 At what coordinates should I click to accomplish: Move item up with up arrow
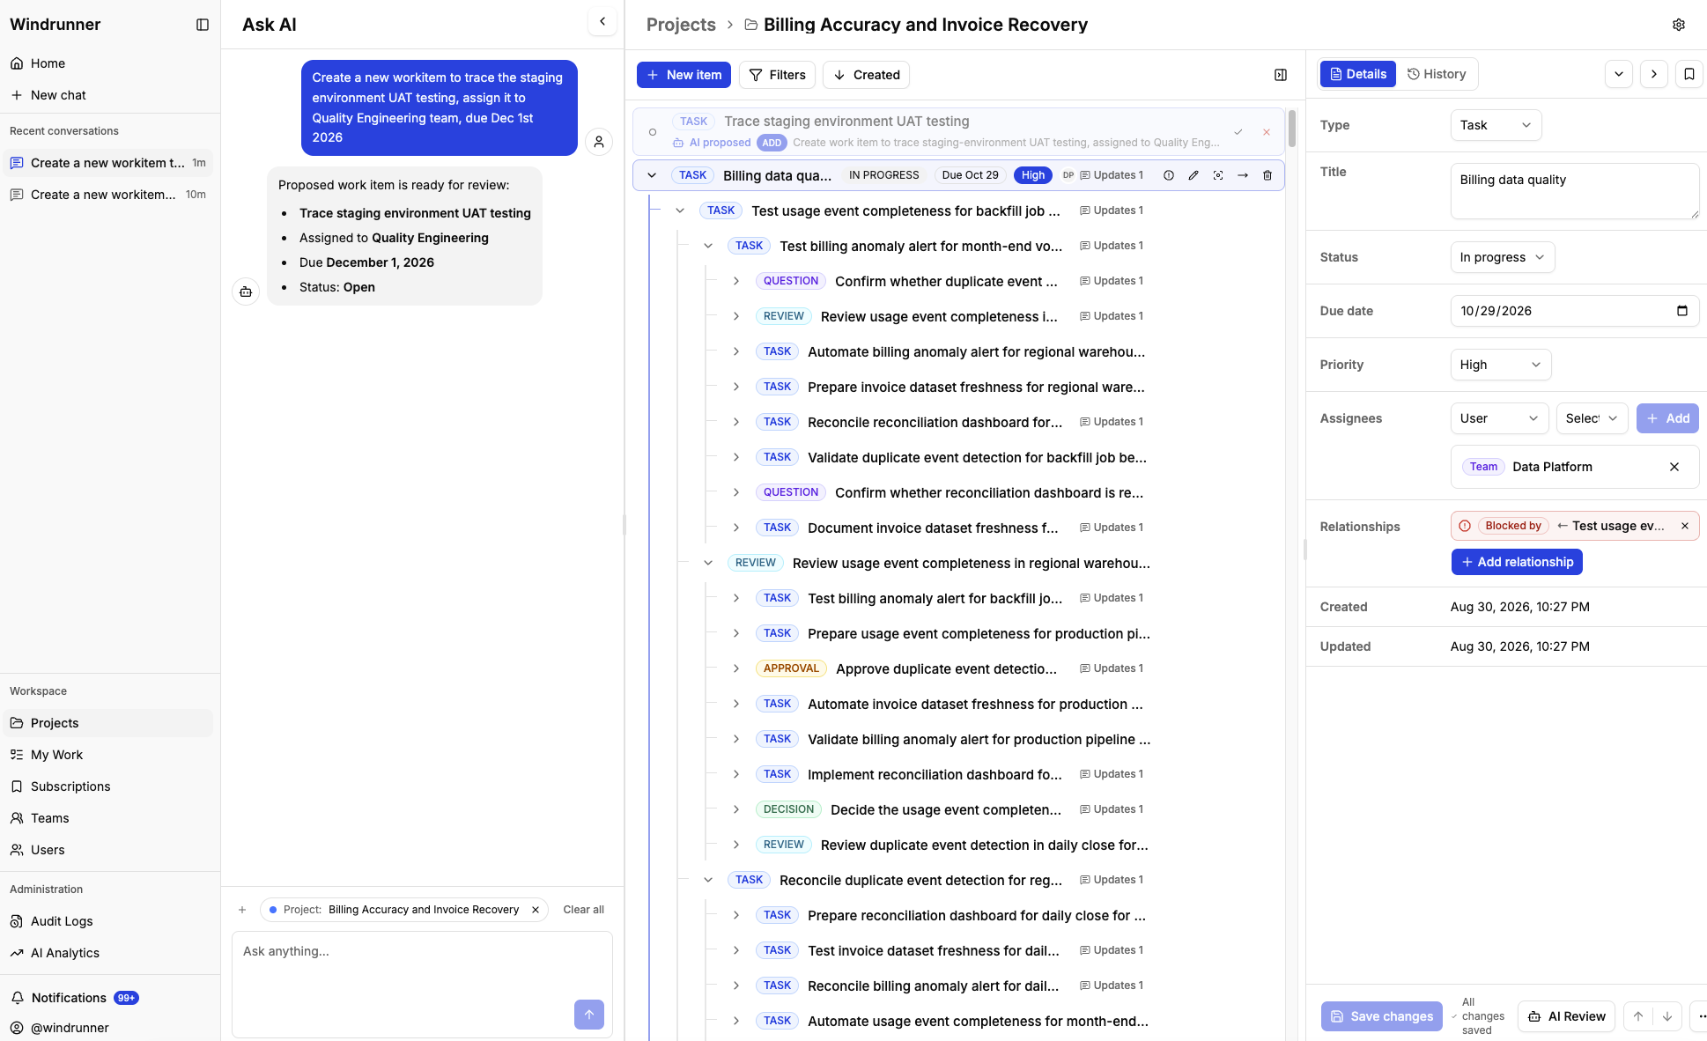coord(1638,1016)
